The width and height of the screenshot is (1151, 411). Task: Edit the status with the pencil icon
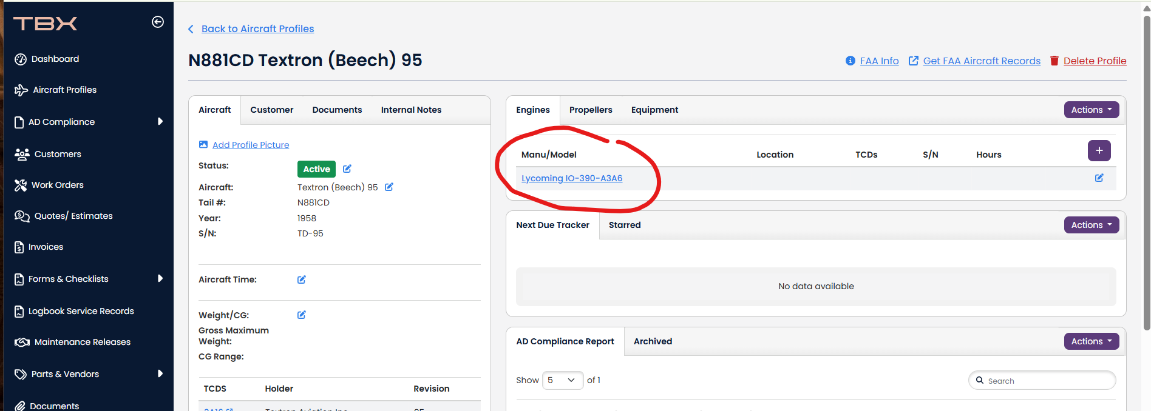pos(347,169)
